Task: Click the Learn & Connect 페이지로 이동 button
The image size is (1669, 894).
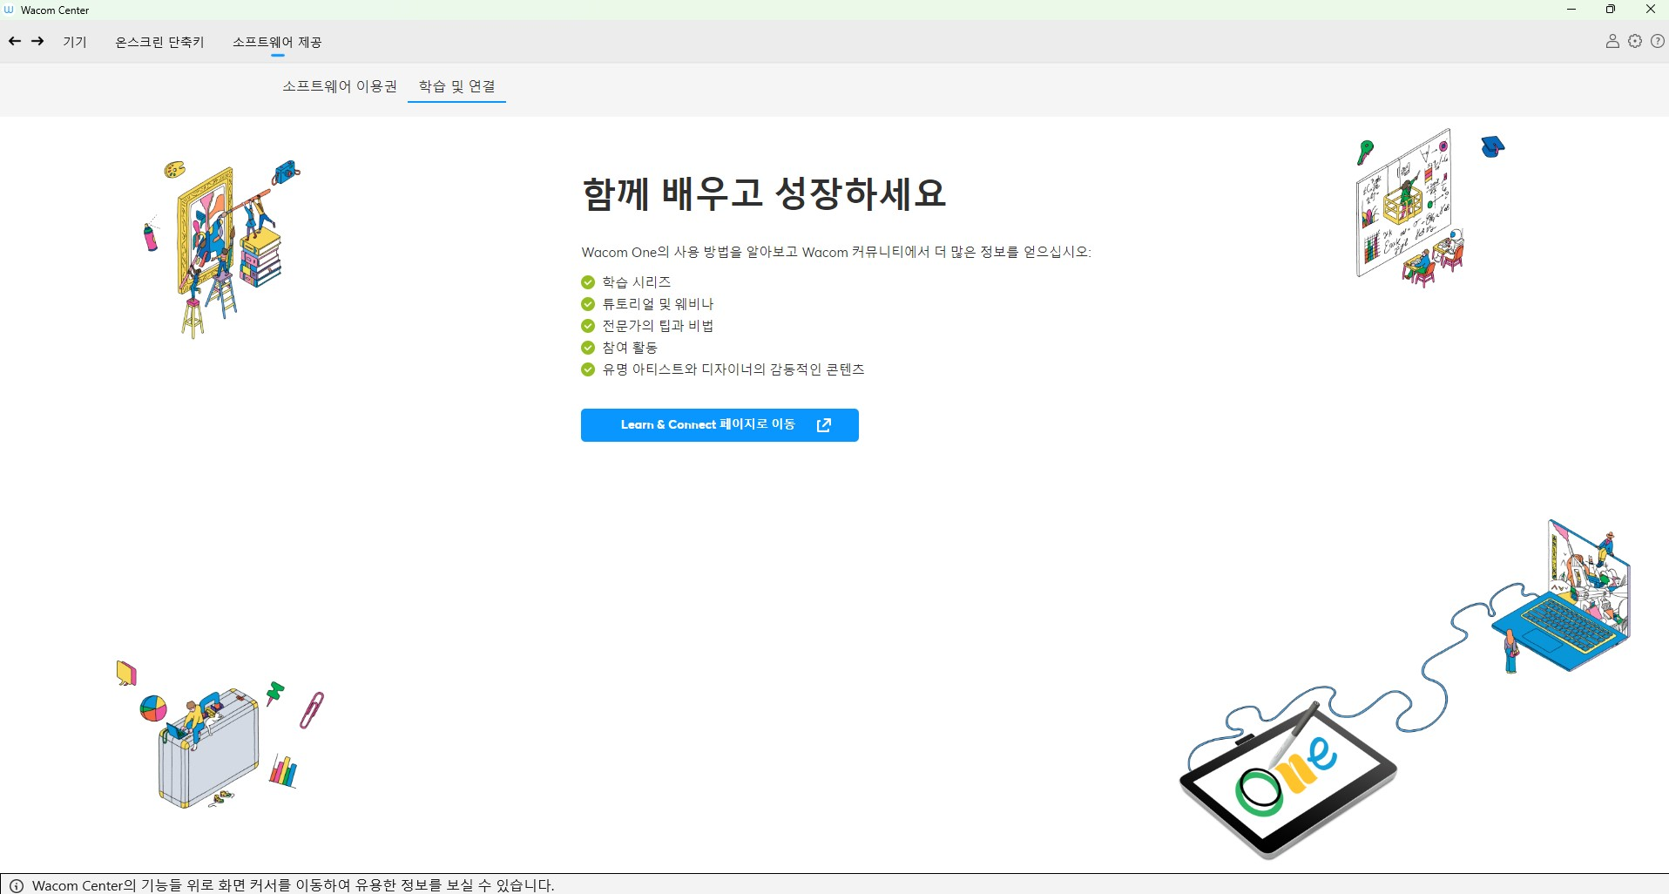Action: [720, 425]
